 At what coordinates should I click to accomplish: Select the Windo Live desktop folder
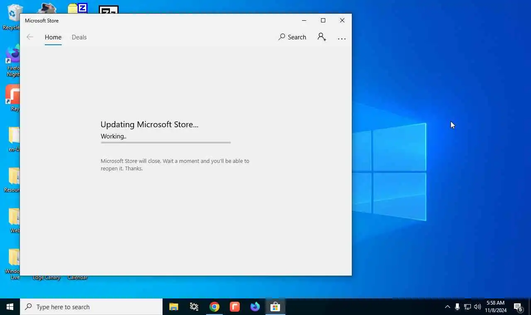pyautogui.click(x=13, y=264)
